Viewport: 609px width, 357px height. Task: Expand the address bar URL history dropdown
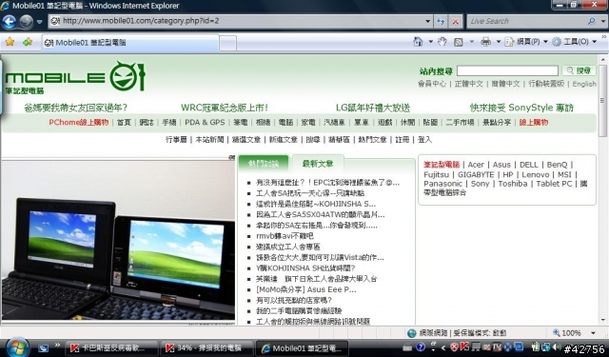pos(427,21)
